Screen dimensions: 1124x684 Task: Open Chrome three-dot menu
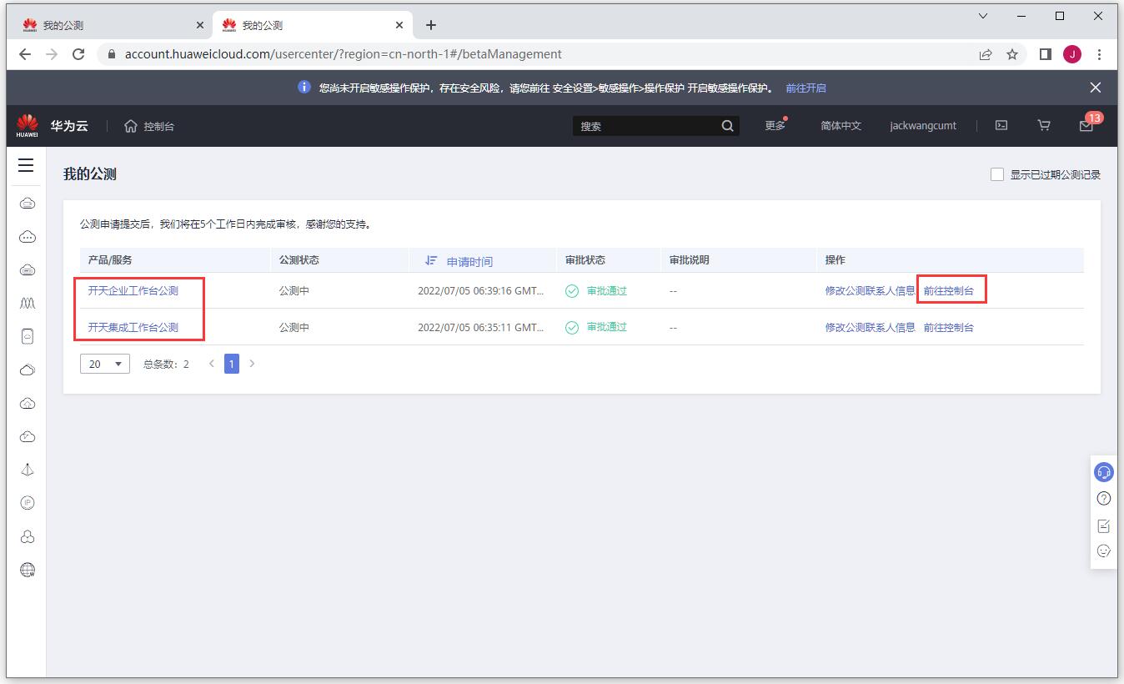tap(1099, 54)
